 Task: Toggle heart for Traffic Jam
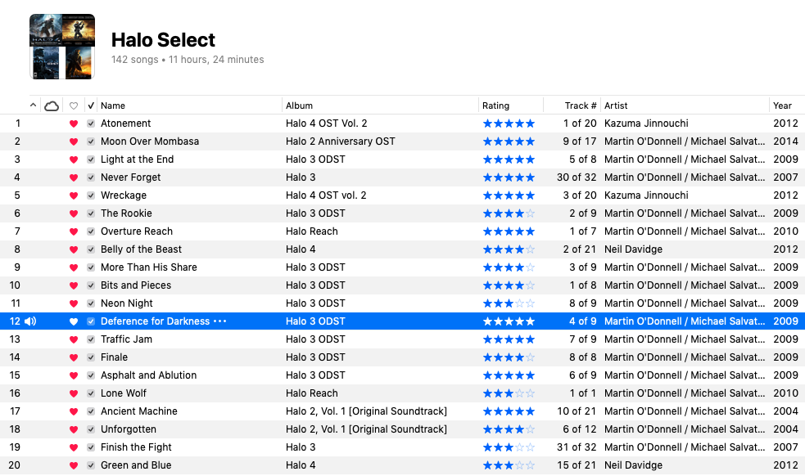coord(74,339)
